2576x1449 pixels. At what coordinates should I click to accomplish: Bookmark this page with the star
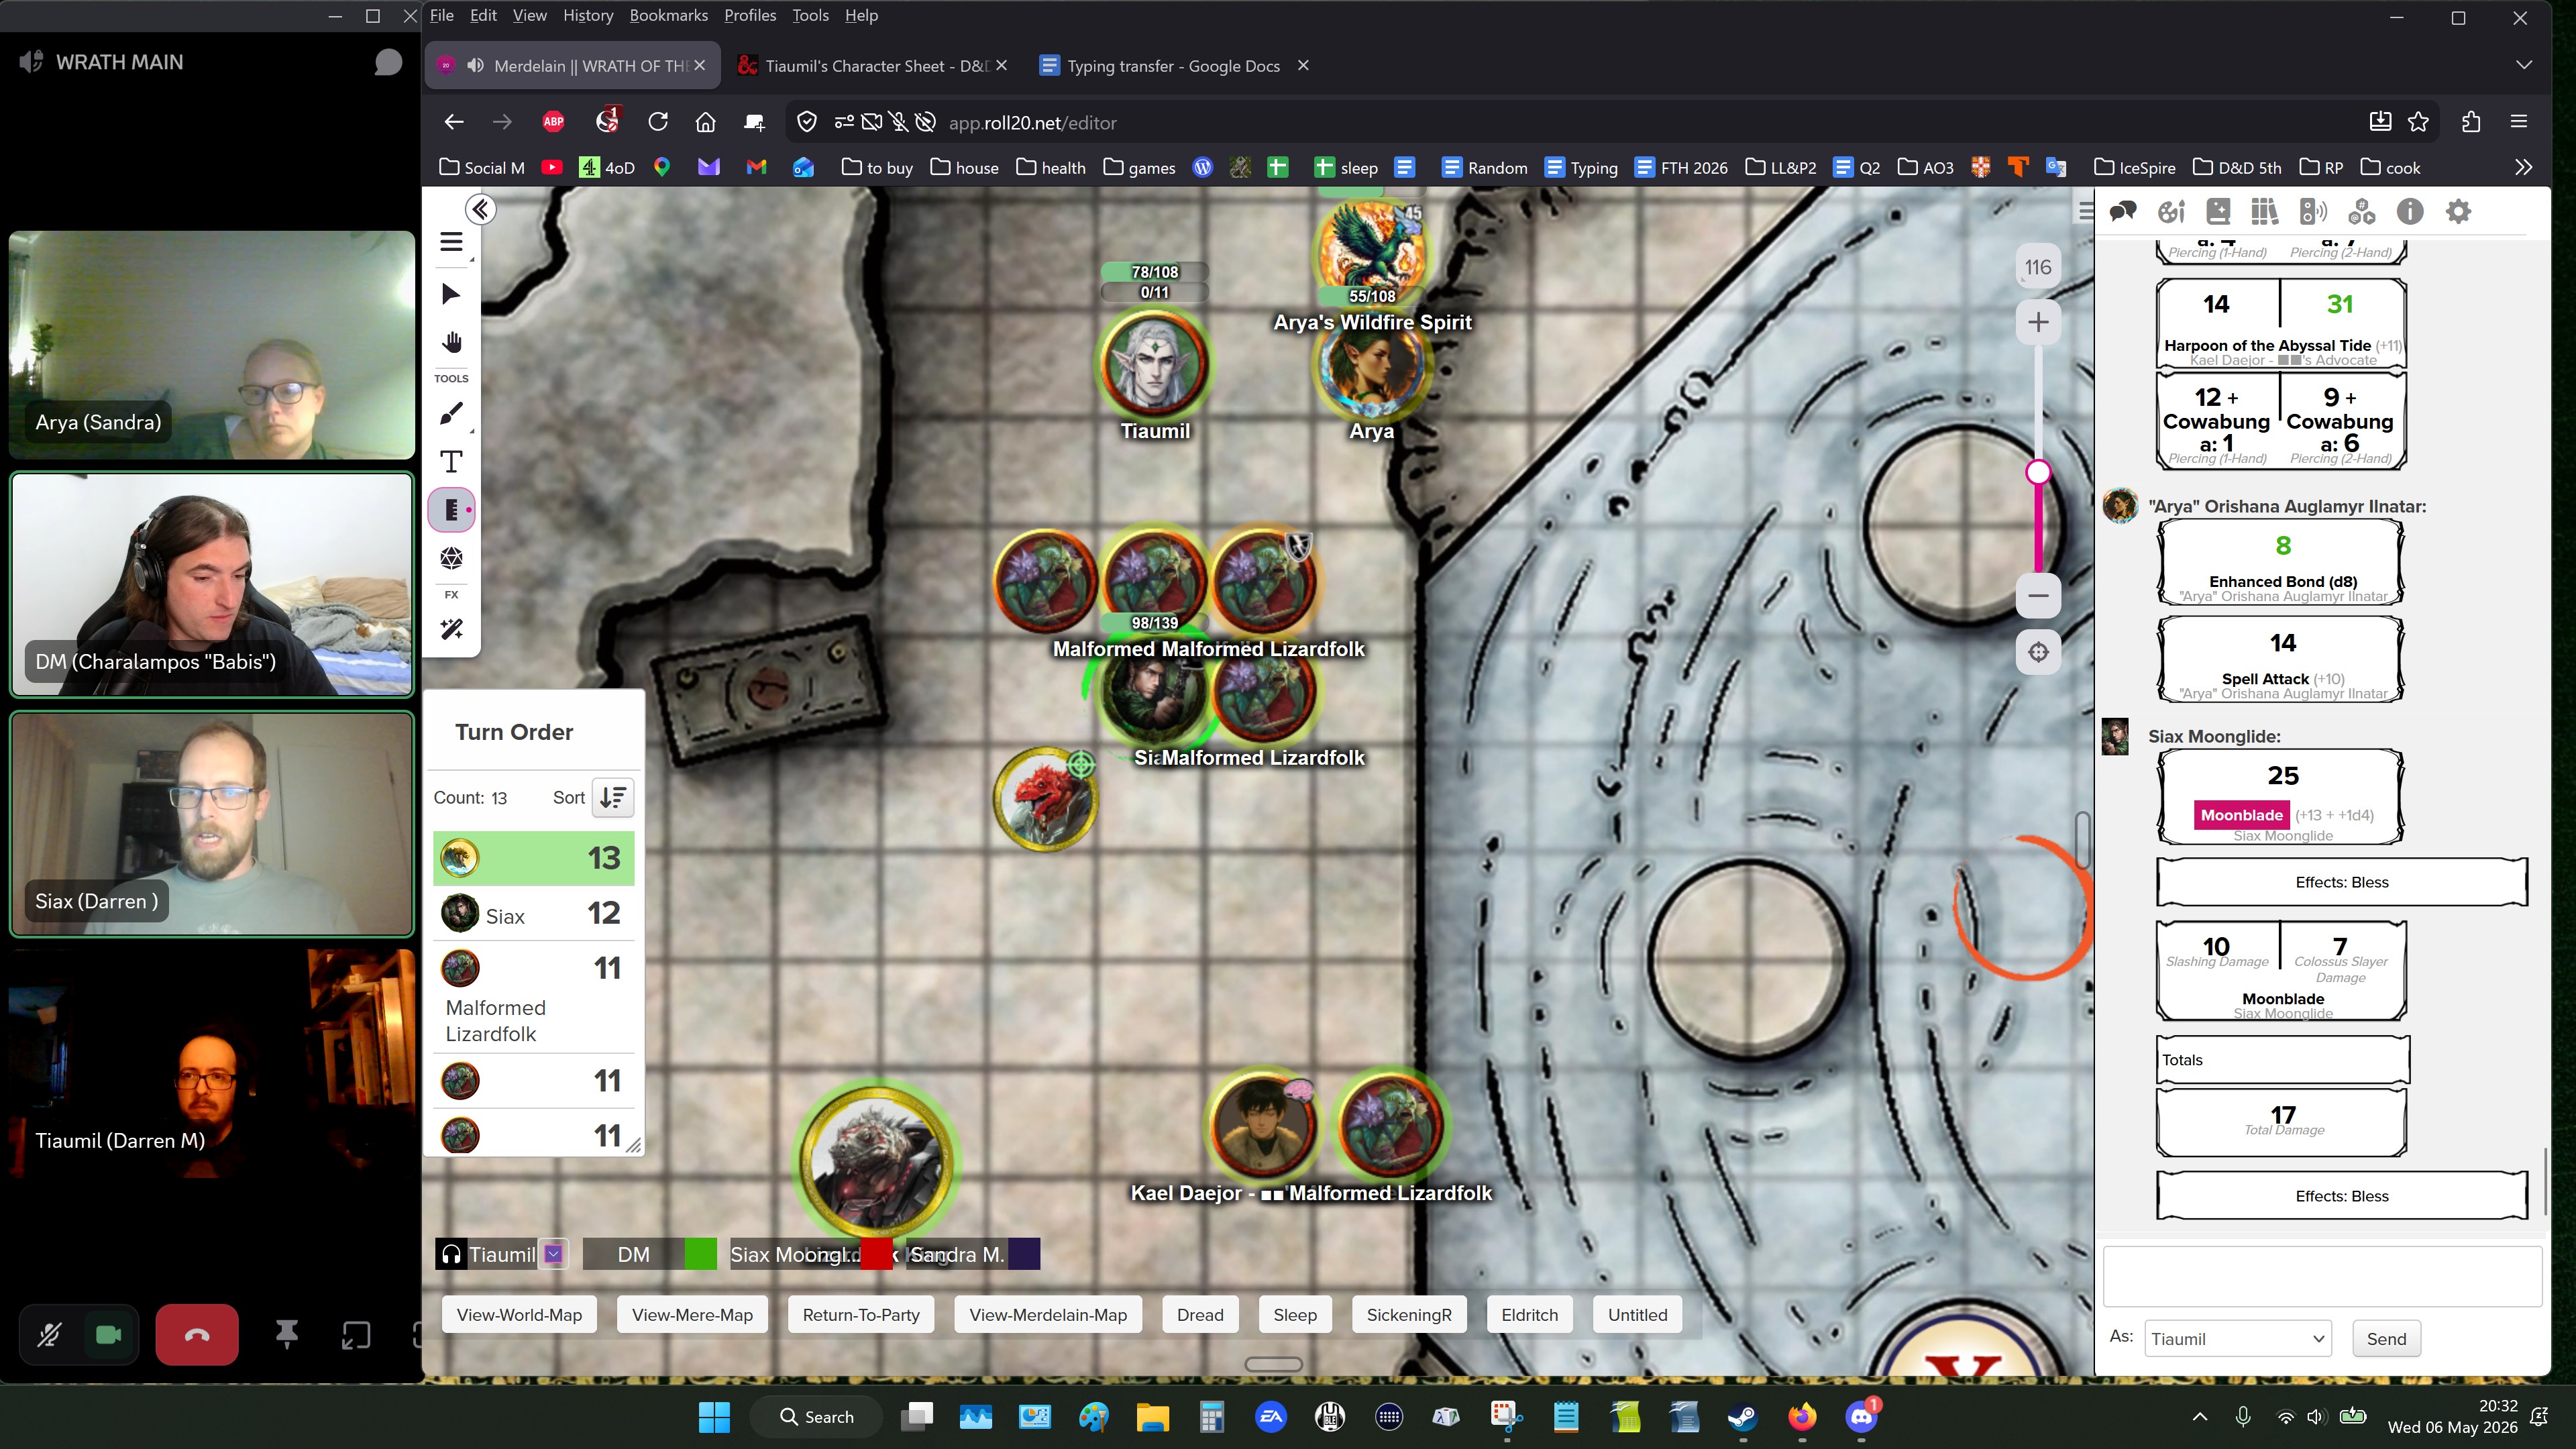tap(2419, 122)
